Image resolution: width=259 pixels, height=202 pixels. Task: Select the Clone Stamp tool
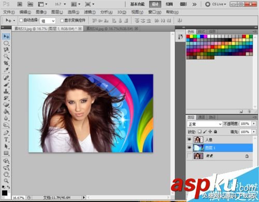click(6, 91)
